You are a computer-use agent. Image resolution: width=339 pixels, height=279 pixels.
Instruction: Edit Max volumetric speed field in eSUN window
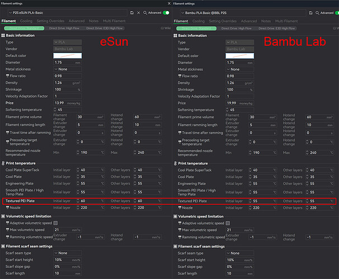tap(68, 230)
